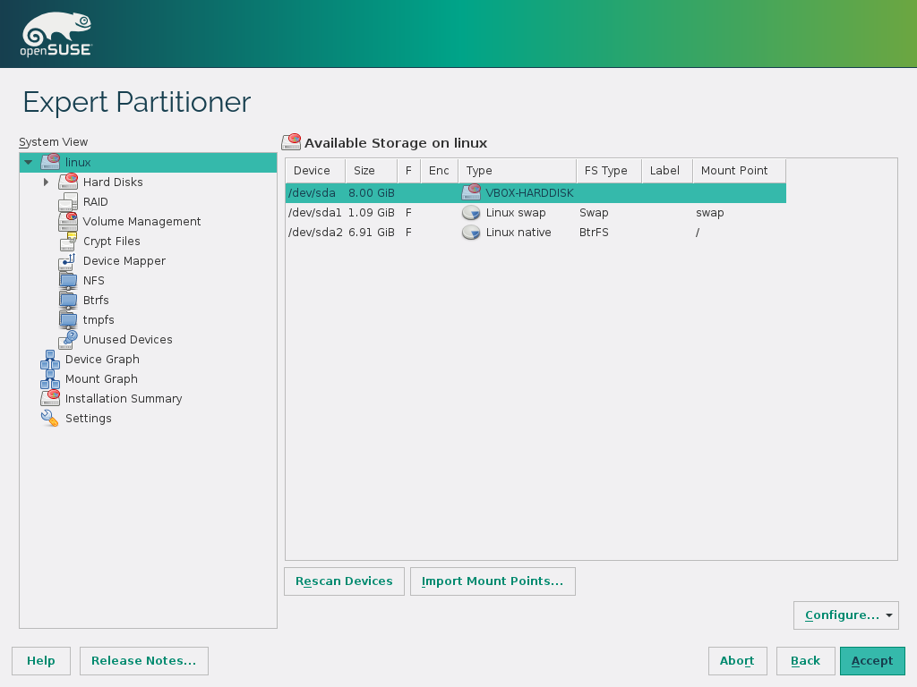The height and width of the screenshot is (687, 917).
Task: Select the Mount Graph tree item
Action: click(101, 379)
